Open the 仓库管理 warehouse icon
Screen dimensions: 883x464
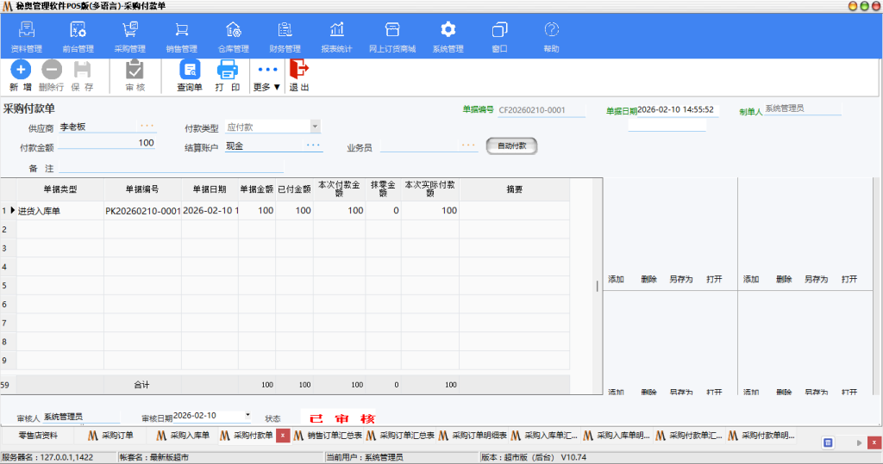coord(233,30)
